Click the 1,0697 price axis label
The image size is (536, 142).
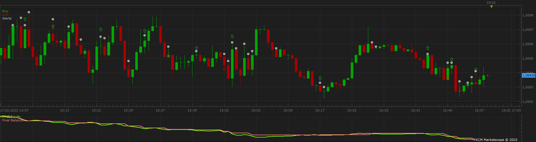[528, 30]
